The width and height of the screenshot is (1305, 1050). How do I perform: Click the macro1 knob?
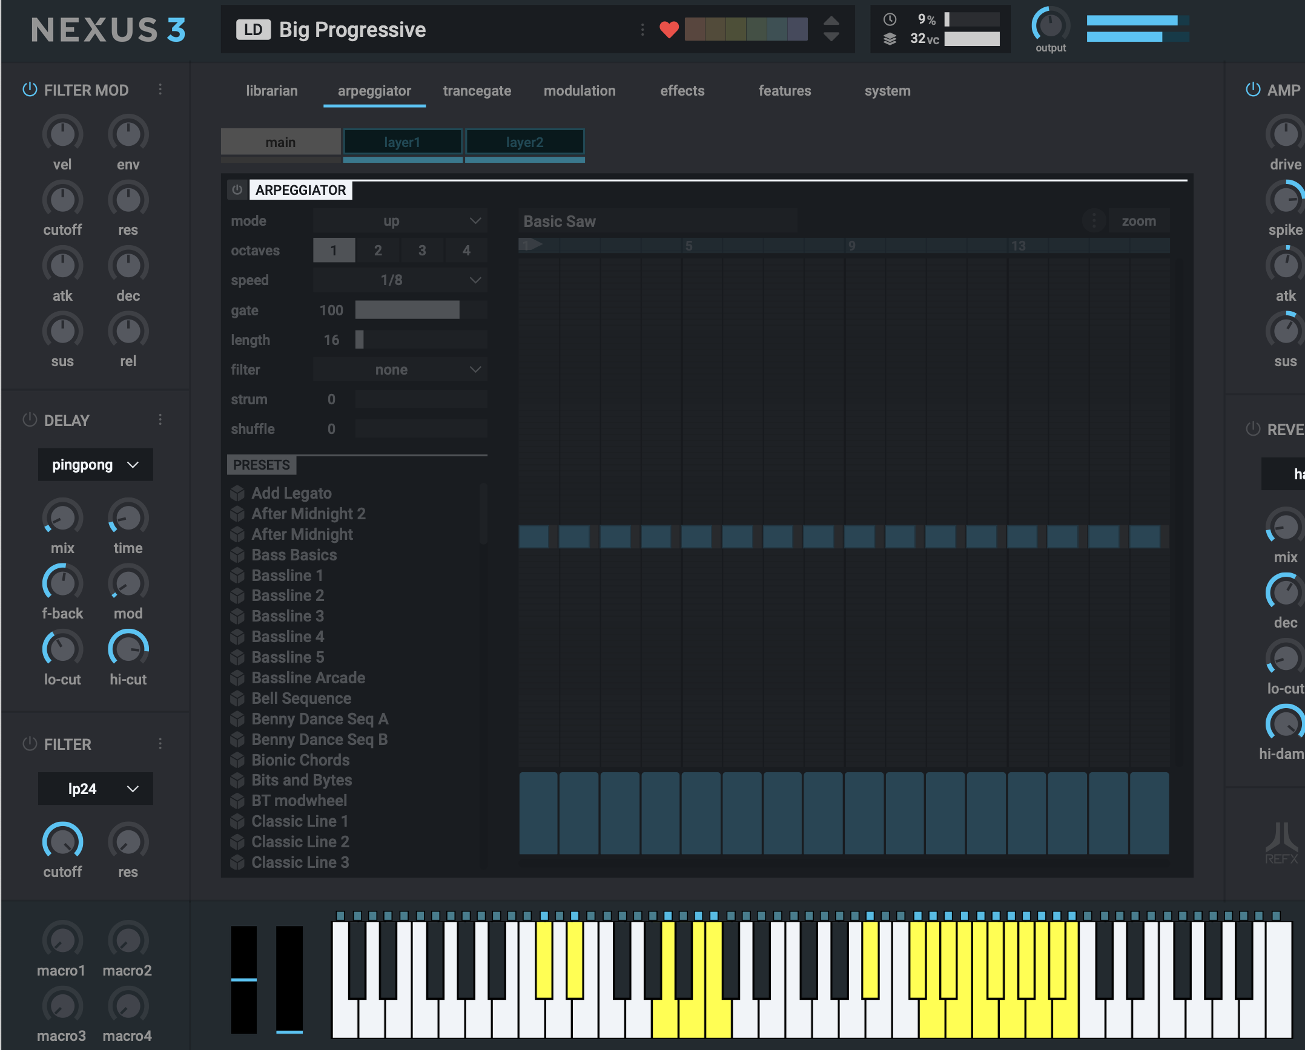(62, 940)
